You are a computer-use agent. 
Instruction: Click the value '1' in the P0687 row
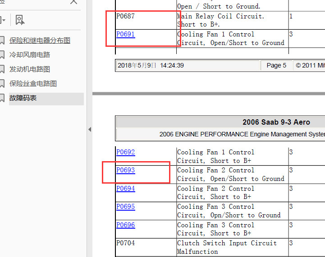tap(291, 16)
